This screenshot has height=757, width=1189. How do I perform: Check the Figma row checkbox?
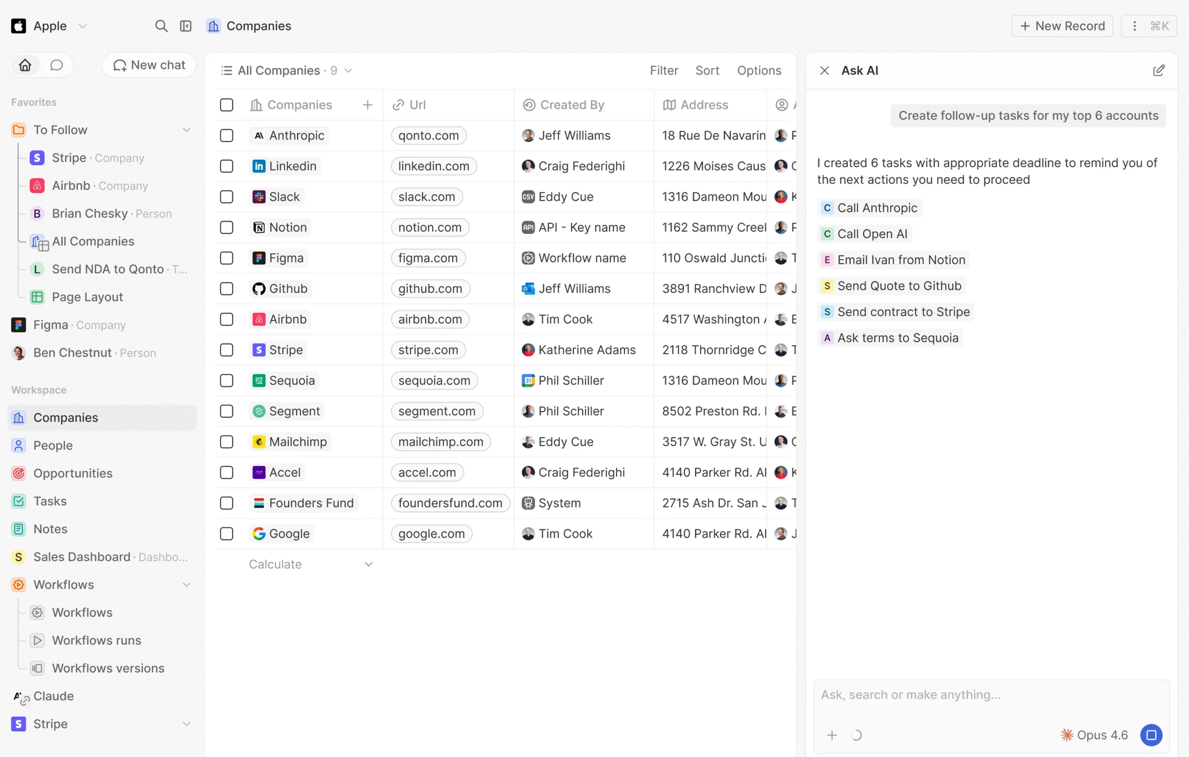(227, 258)
